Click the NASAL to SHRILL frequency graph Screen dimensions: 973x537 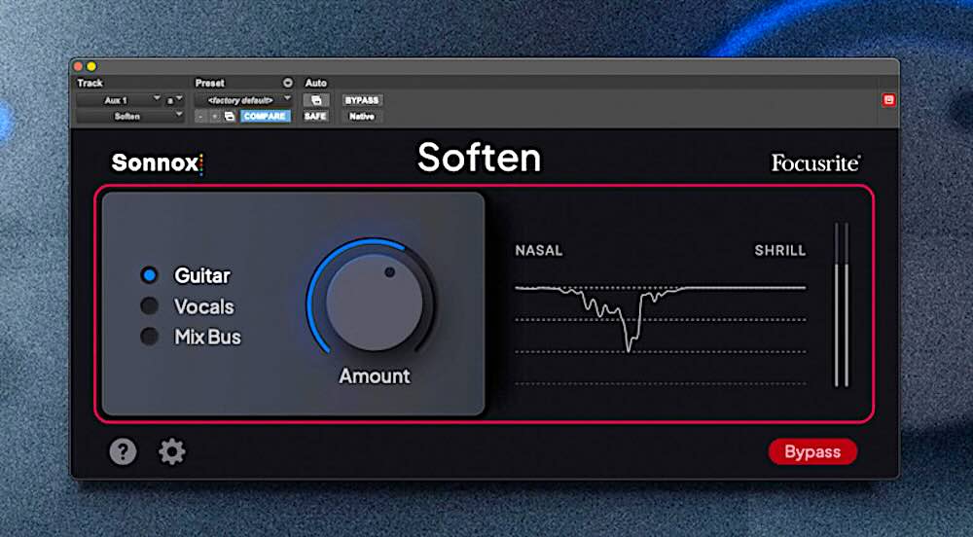click(x=660, y=321)
